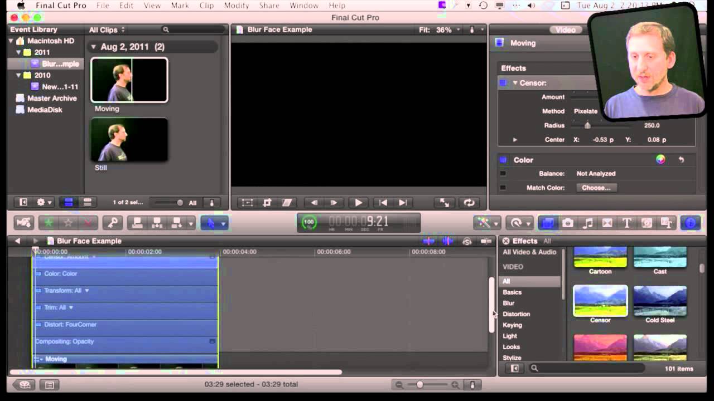
Task: Import media with the camera import icon
Action: tap(24, 223)
